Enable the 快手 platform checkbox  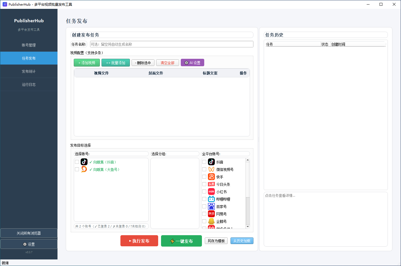tap(204, 177)
